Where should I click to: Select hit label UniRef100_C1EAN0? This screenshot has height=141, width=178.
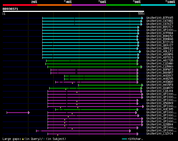tap(160, 64)
